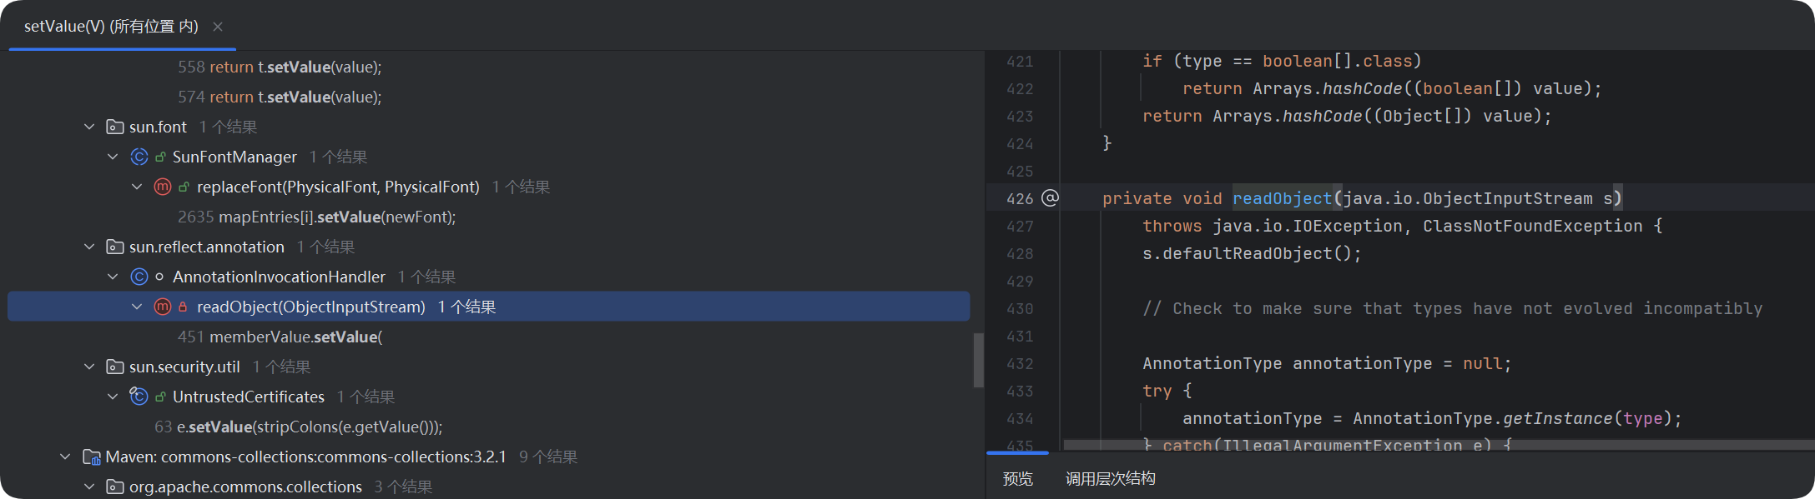Collapse the Maven commons-collections node
Image resolution: width=1815 pixels, height=499 pixels.
(65, 457)
